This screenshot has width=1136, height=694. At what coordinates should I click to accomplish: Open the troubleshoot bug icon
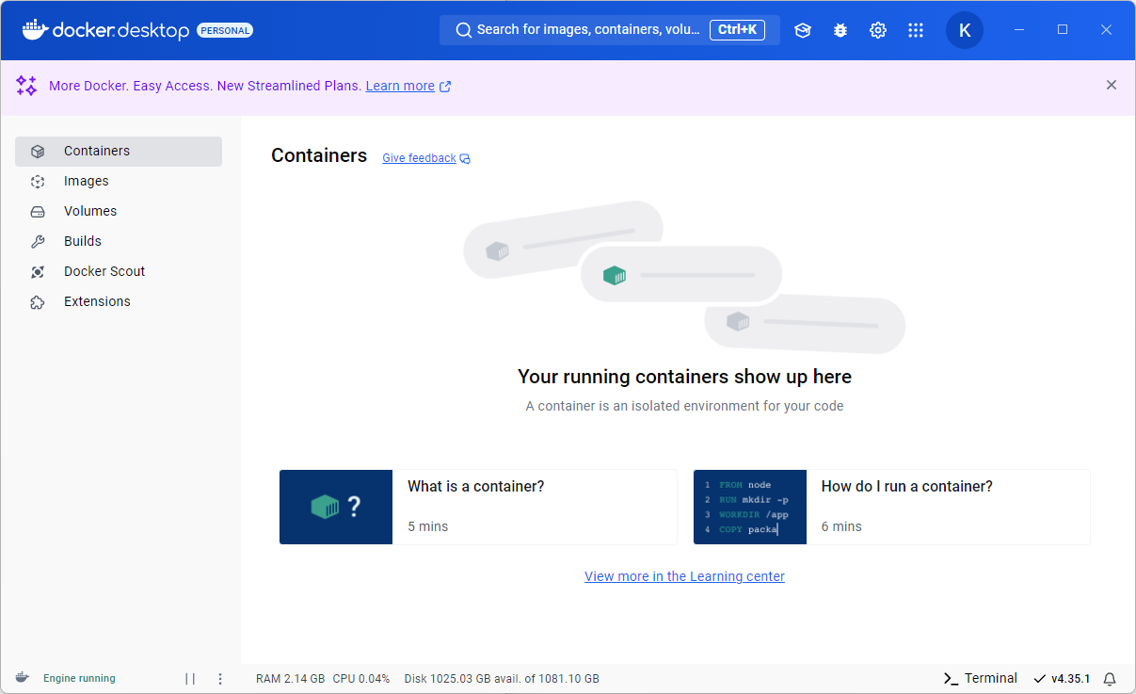pyautogui.click(x=840, y=30)
